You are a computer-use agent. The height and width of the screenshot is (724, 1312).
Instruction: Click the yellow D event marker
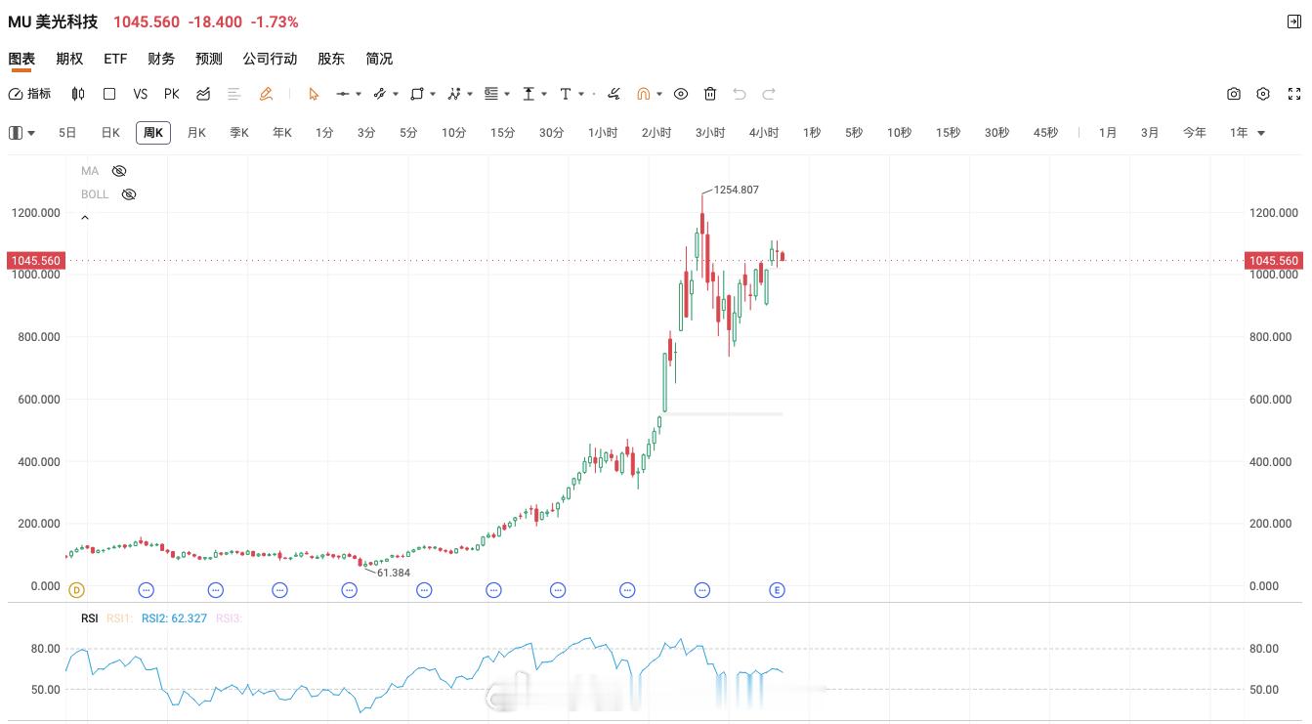click(77, 590)
